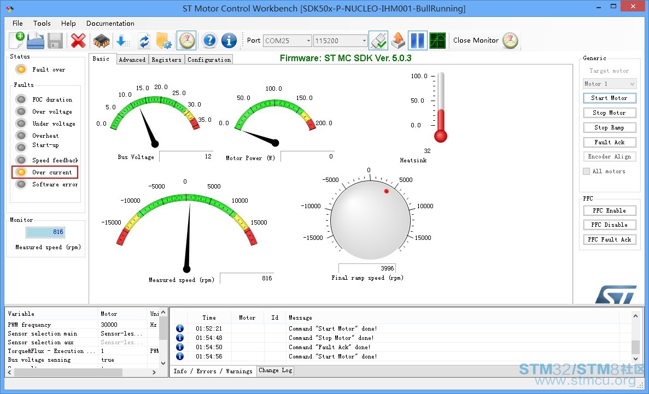Click the PFC Fault Ack button
This screenshot has height=394, width=649.
(x=609, y=239)
